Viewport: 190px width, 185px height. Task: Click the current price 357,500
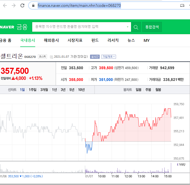[x=15, y=71]
